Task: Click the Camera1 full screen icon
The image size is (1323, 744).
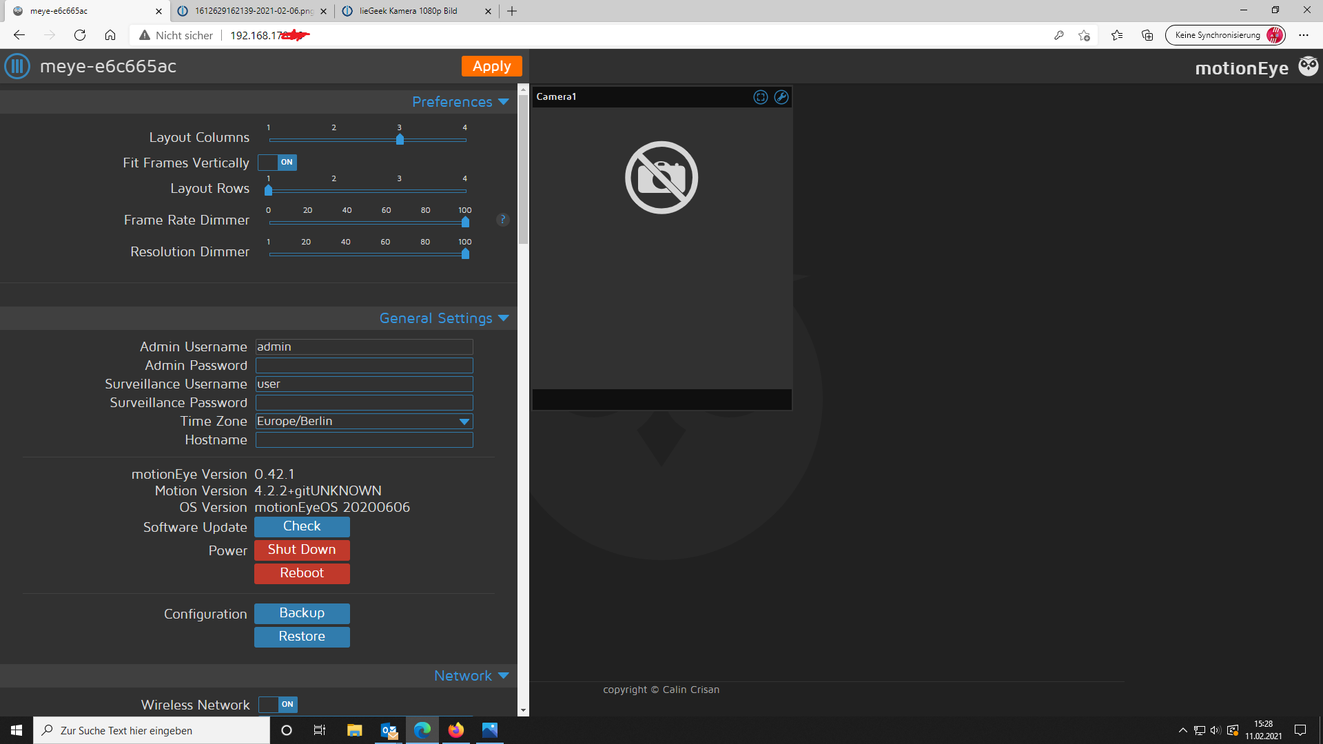Action: 761,97
